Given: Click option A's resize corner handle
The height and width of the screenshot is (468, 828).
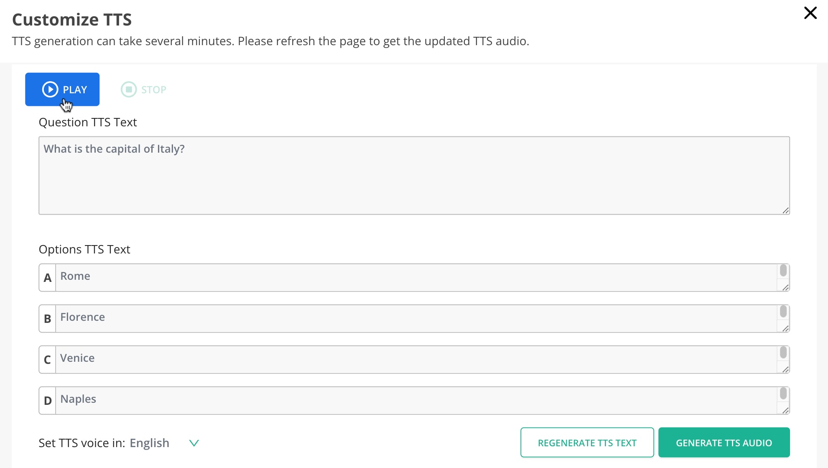Looking at the screenshot, I should [x=785, y=288].
